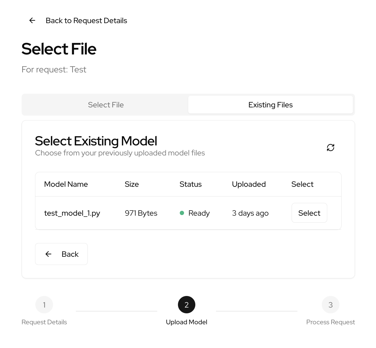Click the back arrow icon at top
The image size is (376, 348).
(x=32, y=20)
